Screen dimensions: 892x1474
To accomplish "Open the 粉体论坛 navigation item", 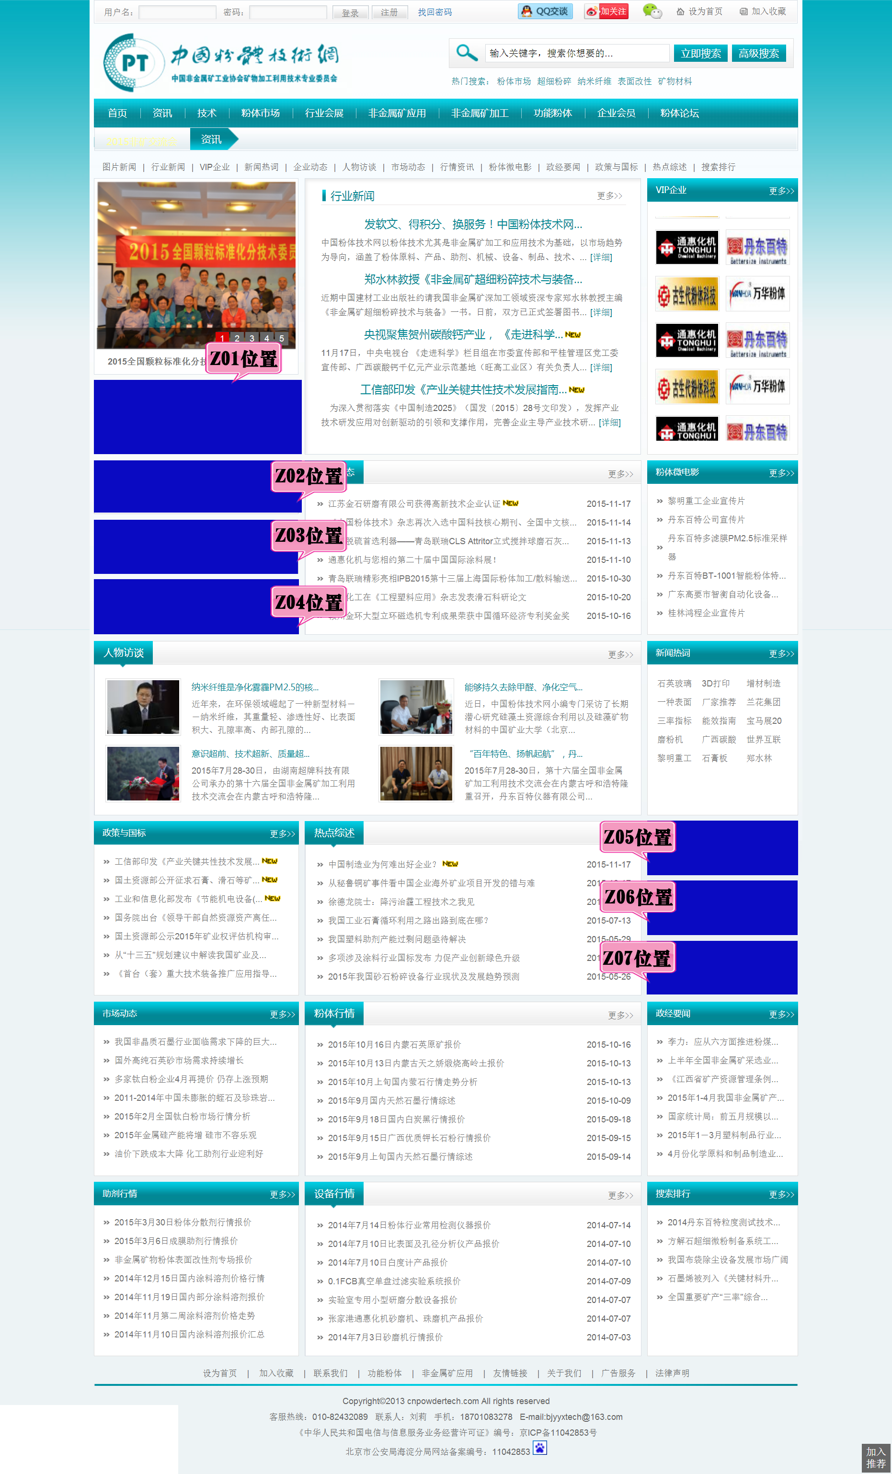I will (680, 113).
